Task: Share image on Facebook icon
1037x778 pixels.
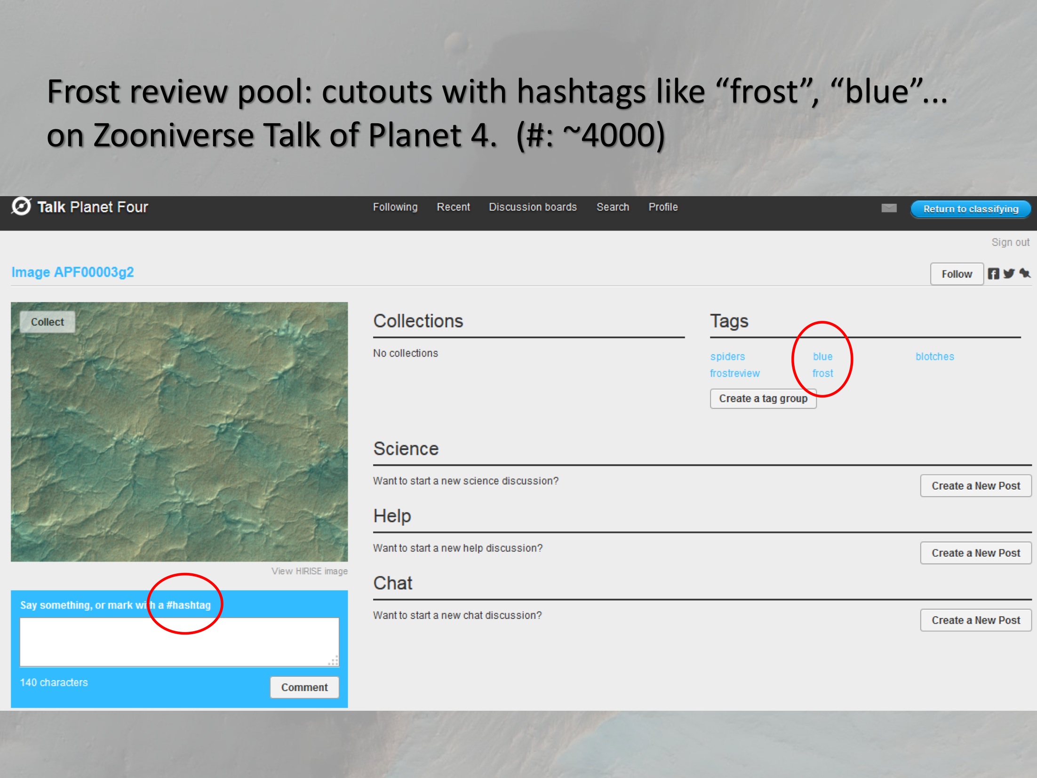Action: click(x=993, y=274)
